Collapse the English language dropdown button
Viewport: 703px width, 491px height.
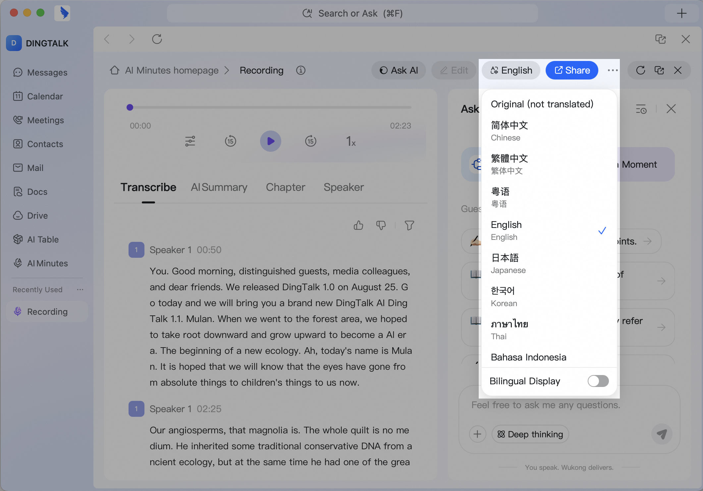pos(511,70)
